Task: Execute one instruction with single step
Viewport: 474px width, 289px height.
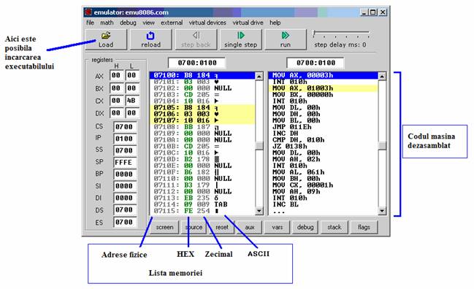Action: tap(240, 39)
